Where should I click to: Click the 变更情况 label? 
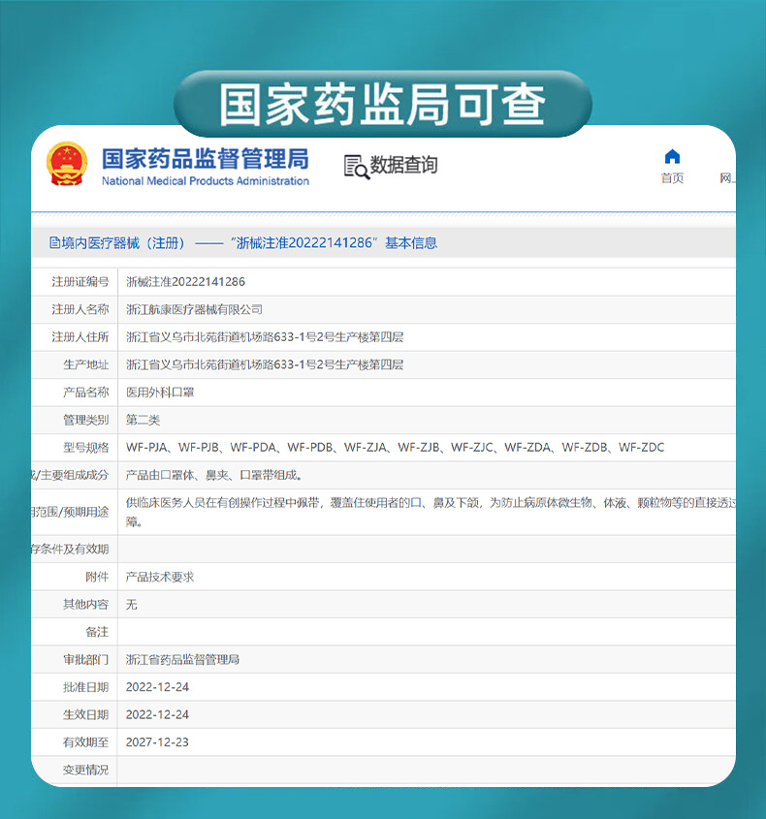(85, 770)
